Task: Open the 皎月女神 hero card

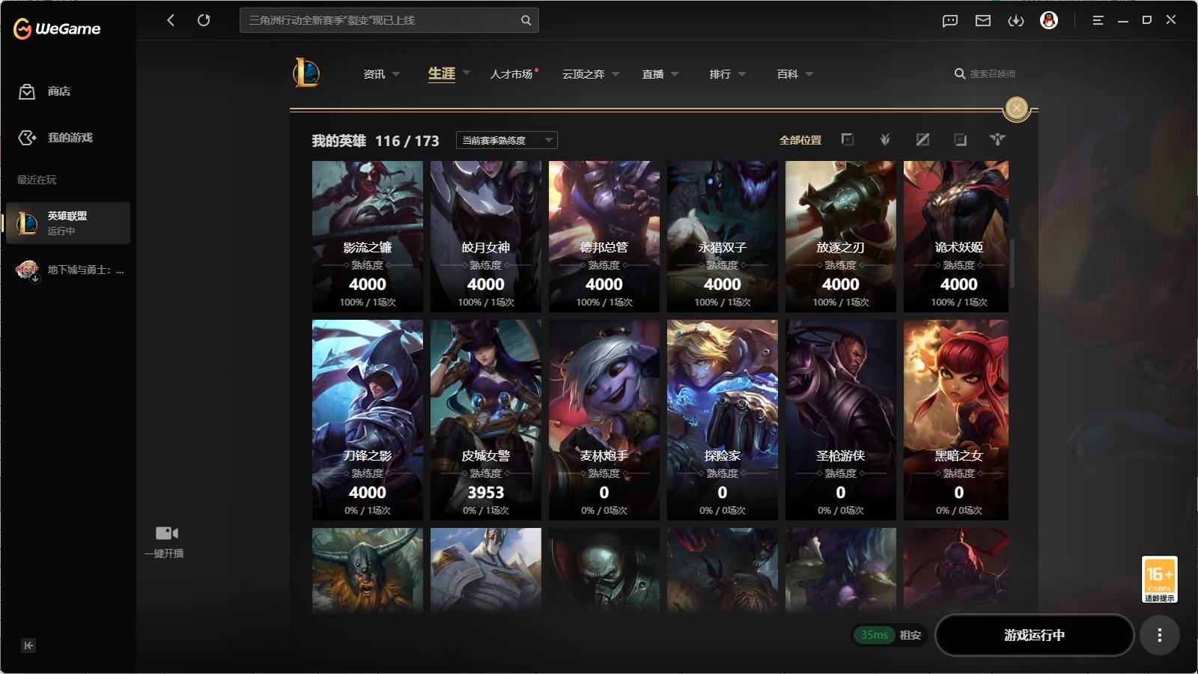Action: pos(486,237)
